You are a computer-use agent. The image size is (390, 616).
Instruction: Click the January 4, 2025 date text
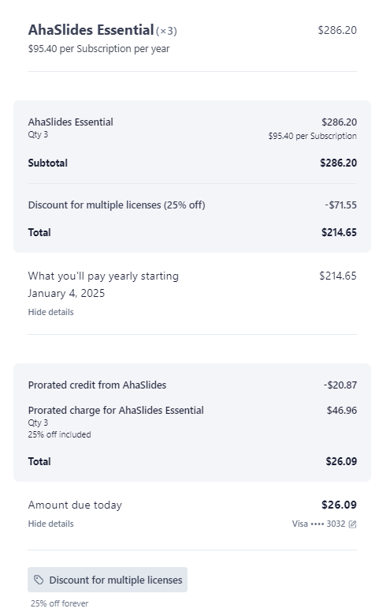(66, 294)
